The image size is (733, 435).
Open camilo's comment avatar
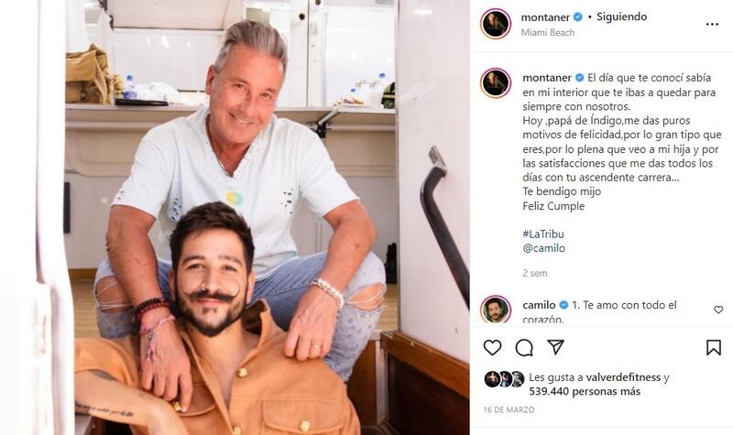(496, 310)
